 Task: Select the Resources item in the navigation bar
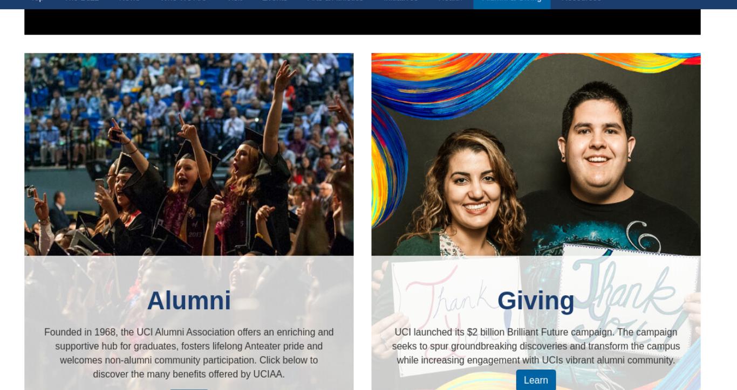(581, 3)
